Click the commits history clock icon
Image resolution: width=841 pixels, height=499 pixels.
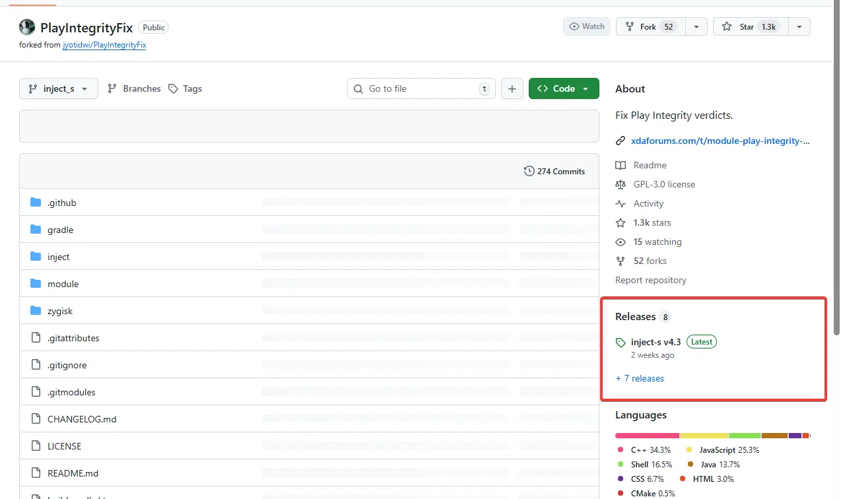(x=529, y=171)
